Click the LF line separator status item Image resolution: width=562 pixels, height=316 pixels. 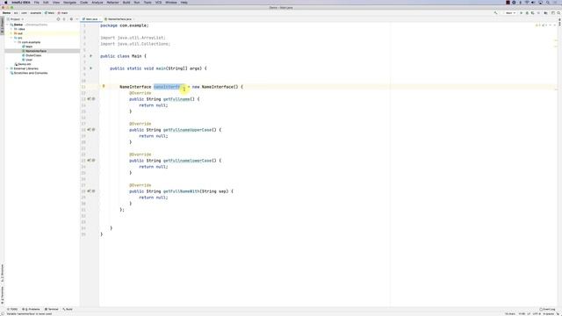pos(529,314)
